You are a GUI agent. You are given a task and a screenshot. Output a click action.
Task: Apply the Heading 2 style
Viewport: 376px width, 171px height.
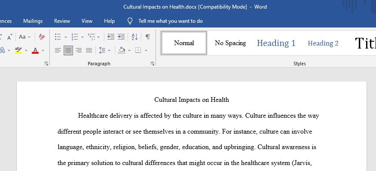click(323, 43)
